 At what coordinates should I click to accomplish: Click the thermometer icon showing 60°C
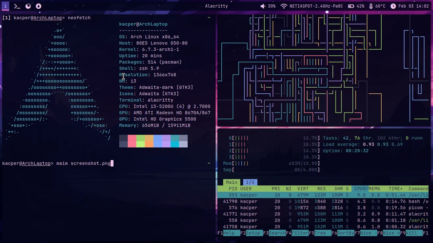pyautogui.click(x=371, y=6)
